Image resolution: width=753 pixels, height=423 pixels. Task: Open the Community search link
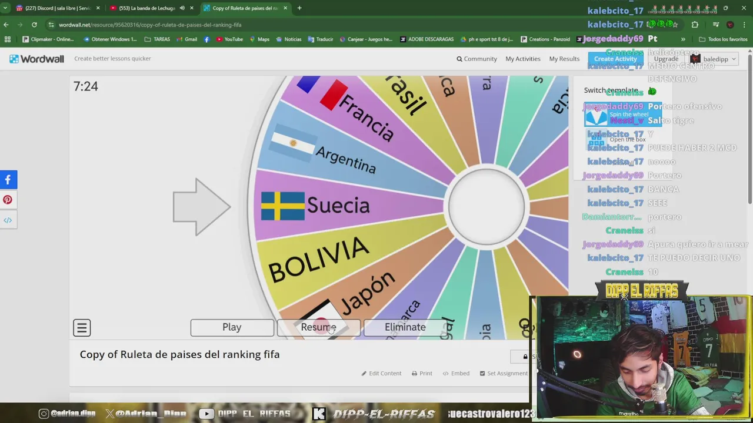[x=477, y=59]
